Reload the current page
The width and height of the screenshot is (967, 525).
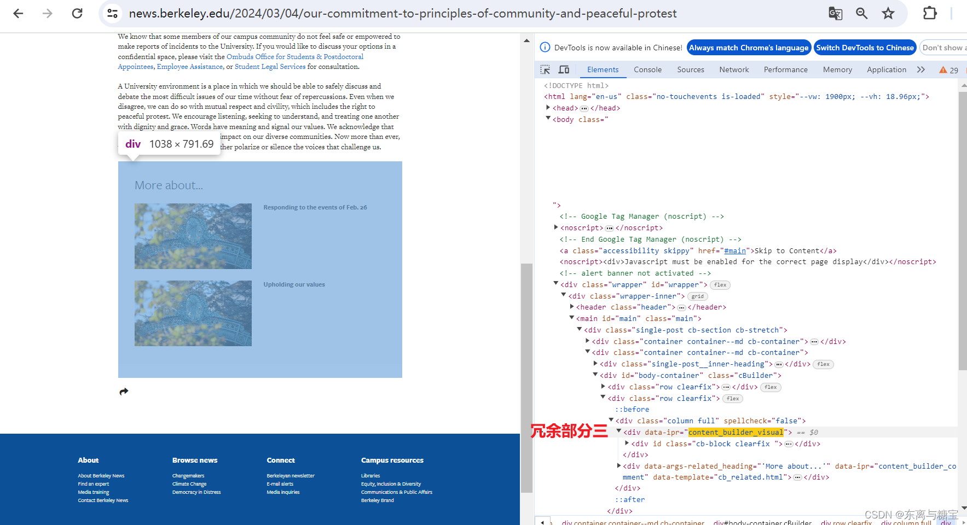pyautogui.click(x=77, y=13)
